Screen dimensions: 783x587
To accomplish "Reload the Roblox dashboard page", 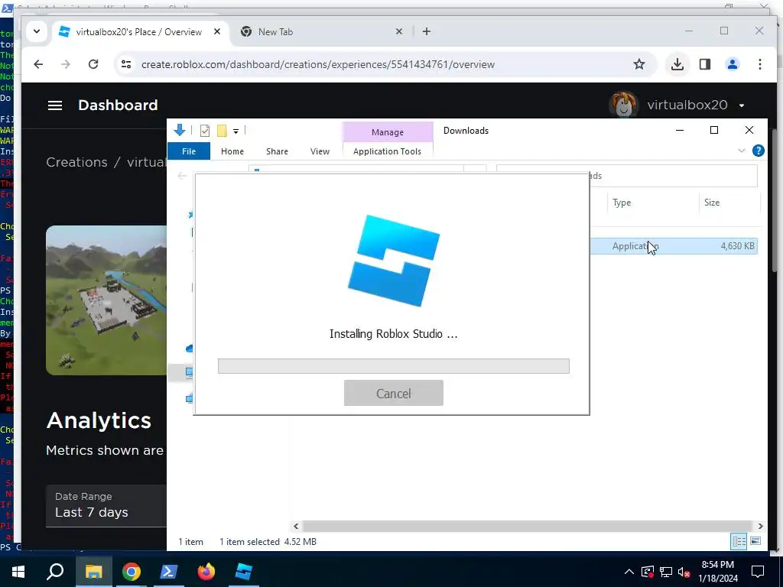I will click(93, 64).
